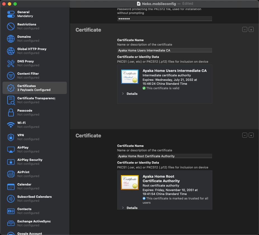
Task: Select the AirPrint printer icon
Action: (x=11, y=174)
